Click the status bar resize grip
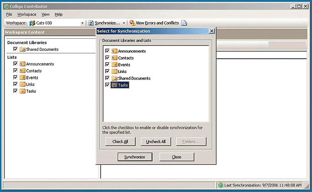Image resolution: width=312 pixels, height=192 pixels. (307, 186)
